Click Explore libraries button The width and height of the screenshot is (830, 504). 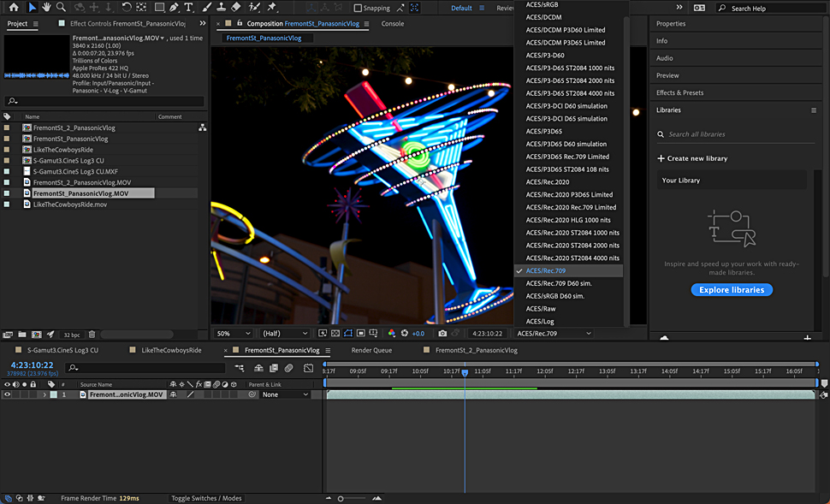pos(732,289)
